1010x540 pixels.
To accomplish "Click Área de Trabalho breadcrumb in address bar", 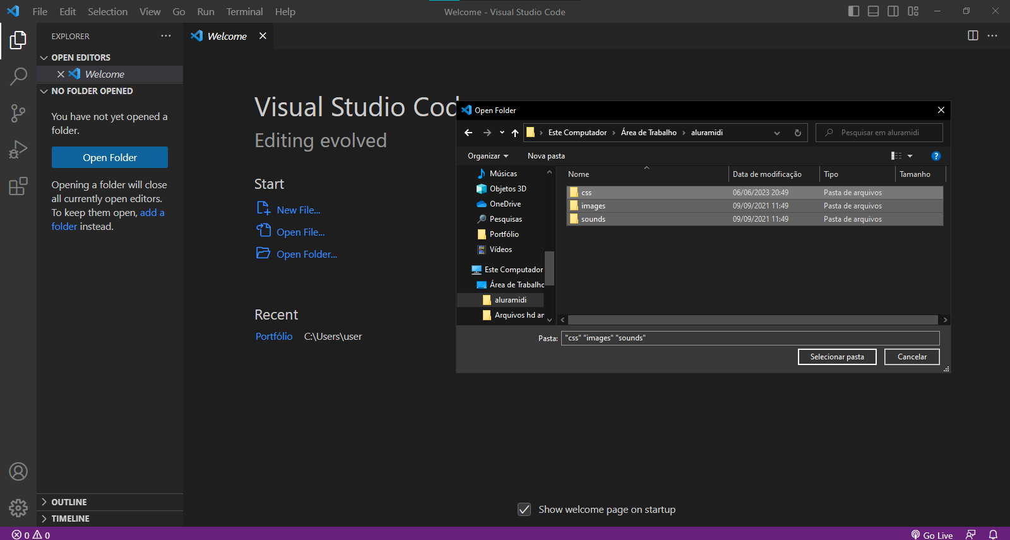I will pos(648,133).
